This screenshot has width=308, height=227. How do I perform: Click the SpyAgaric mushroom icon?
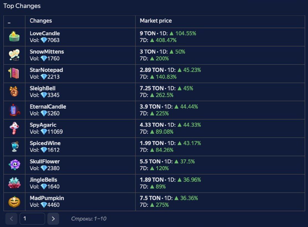(14, 128)
